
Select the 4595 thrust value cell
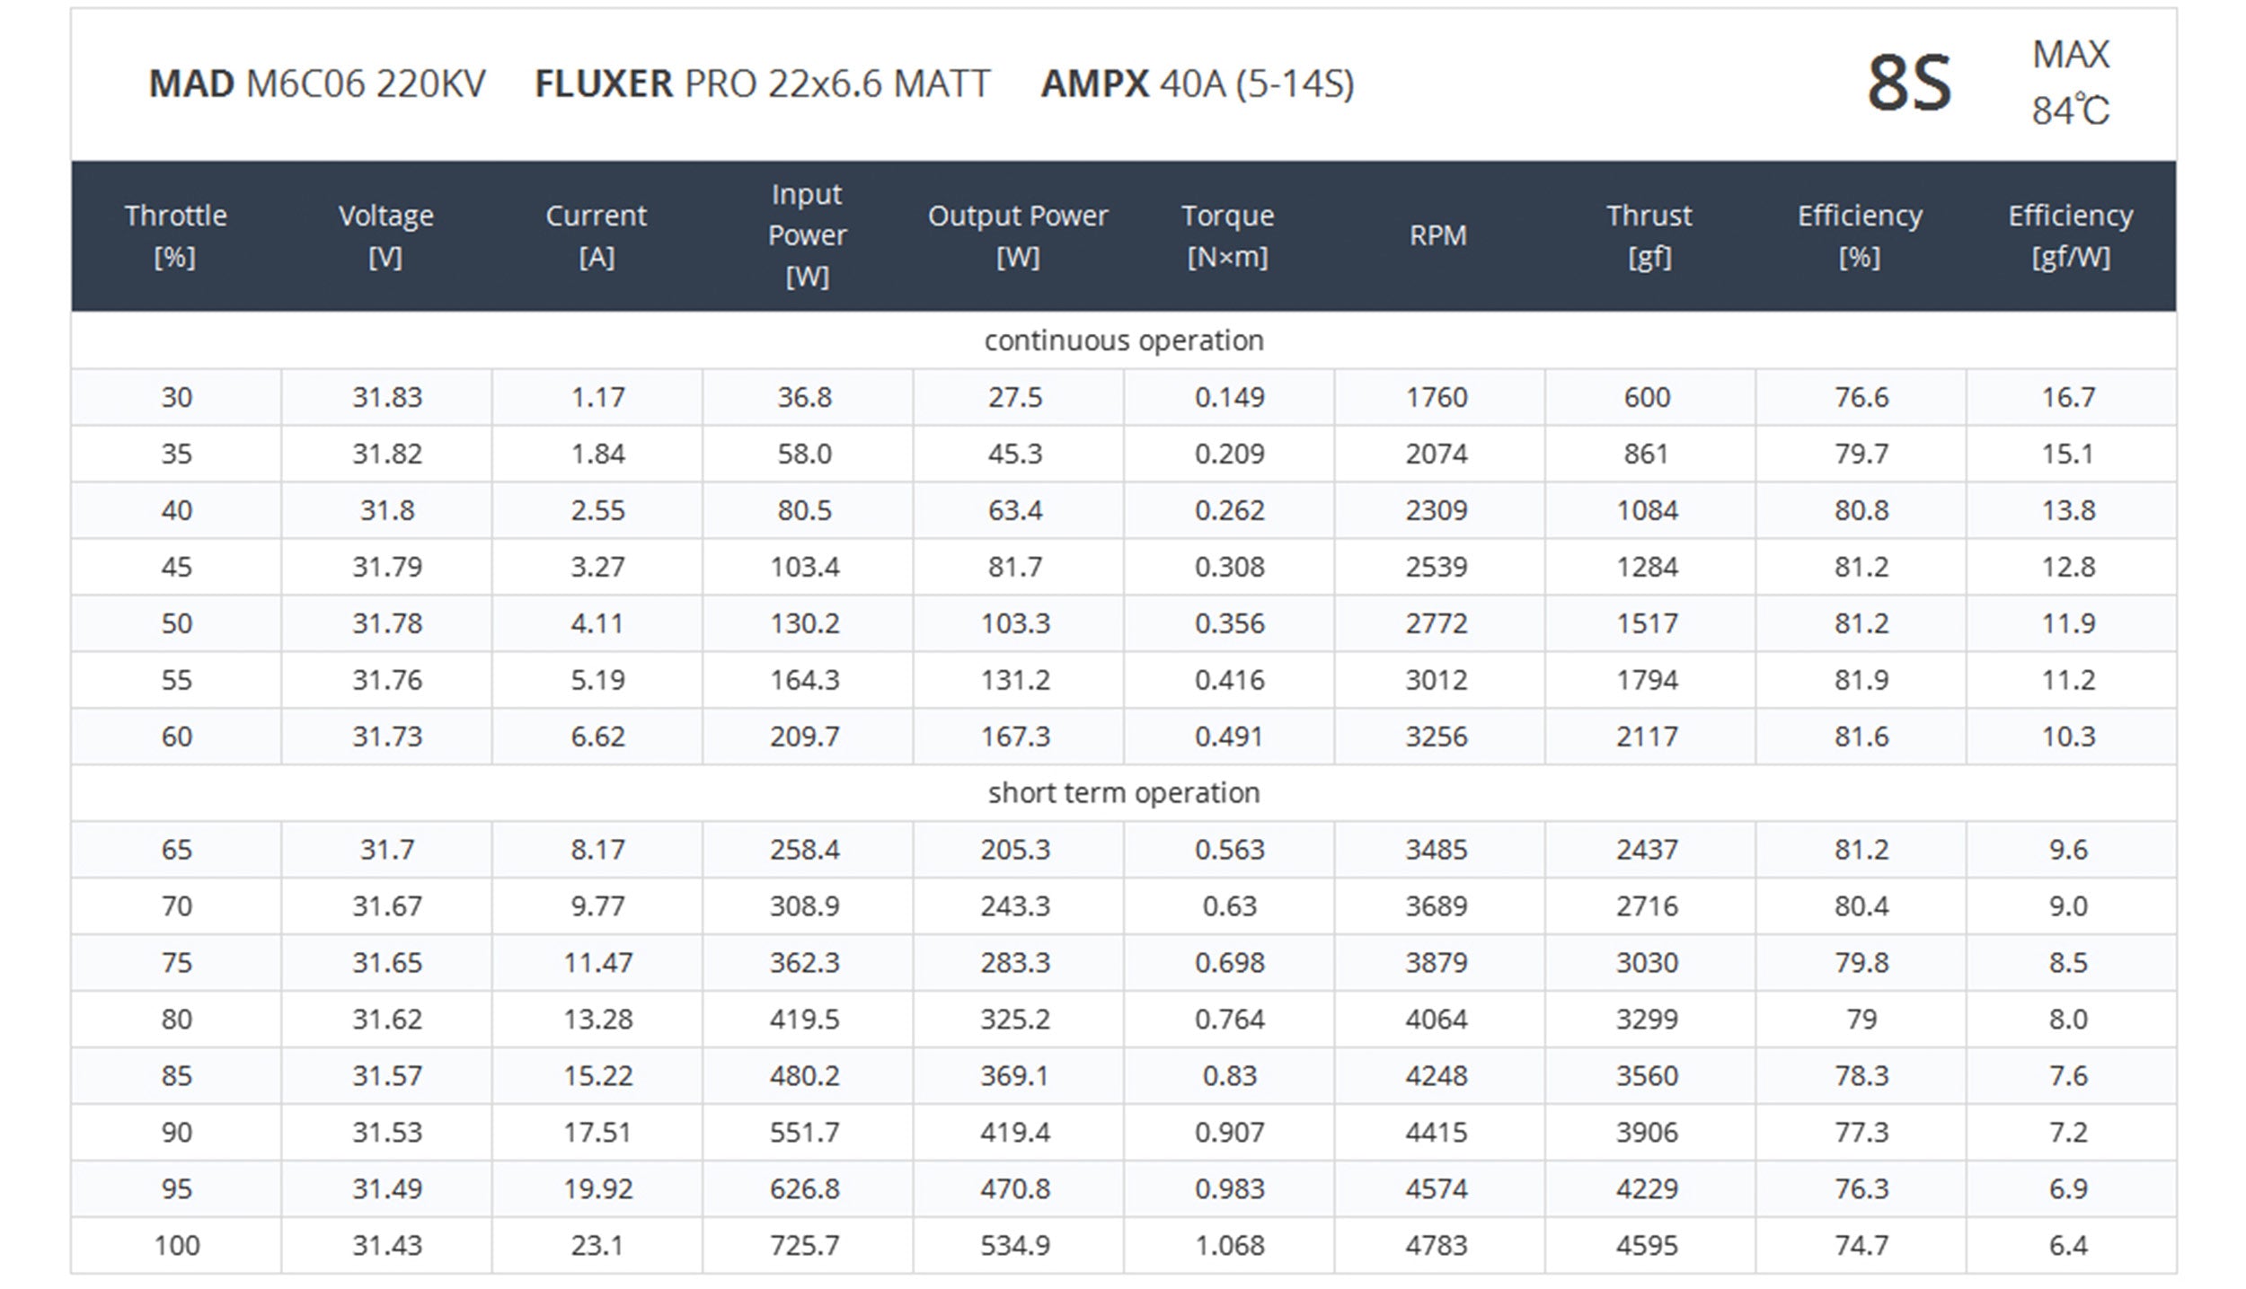[x=1647, y=1245]
